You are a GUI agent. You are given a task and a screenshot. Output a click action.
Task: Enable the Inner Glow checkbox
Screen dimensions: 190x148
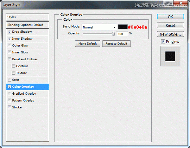click(9, 52)
